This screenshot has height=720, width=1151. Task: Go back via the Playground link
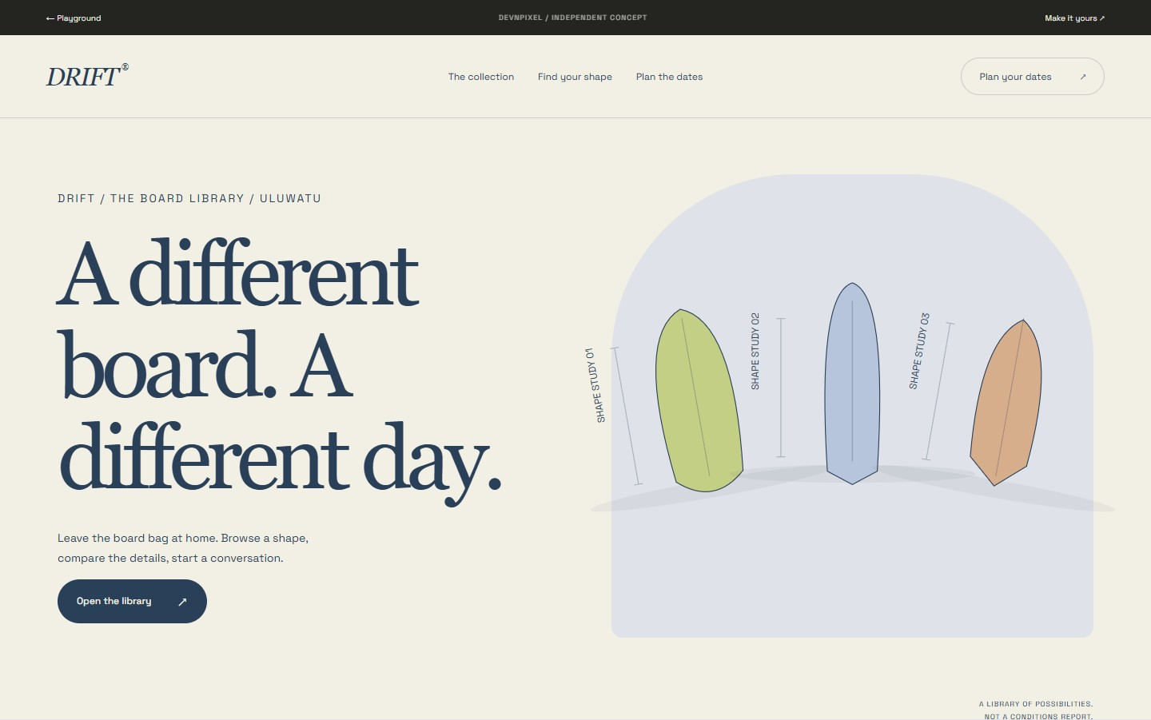tap(74, 18)
